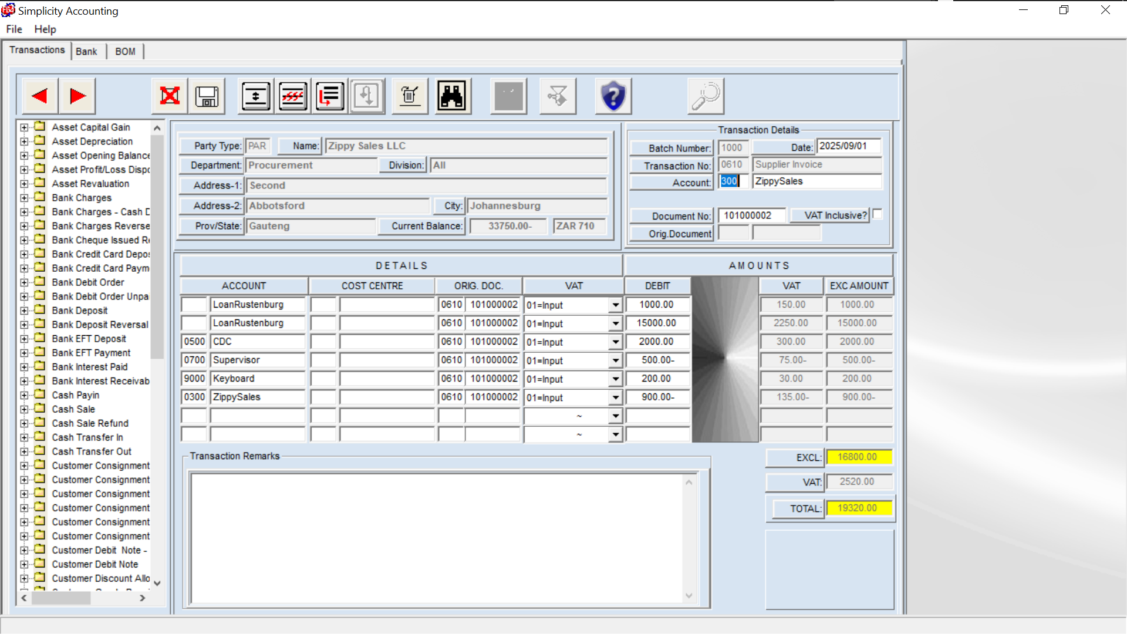Image resolution: width=1127 pixels, height=634 pixels.
Task: Switch to the Bank tab
Action: point(86,52)
